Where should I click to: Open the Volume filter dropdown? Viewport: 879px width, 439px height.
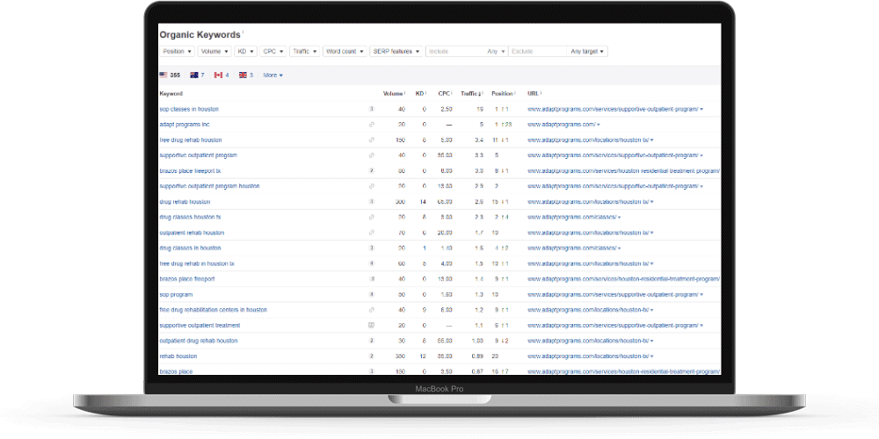tap(214, 52)
